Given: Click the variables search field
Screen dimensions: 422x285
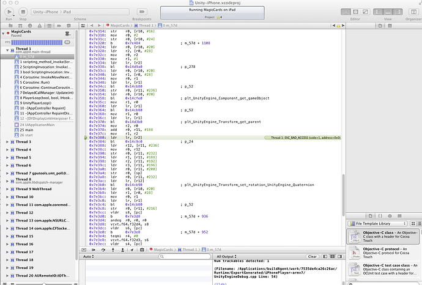Looking at the screenshot, I should (185, 256).
